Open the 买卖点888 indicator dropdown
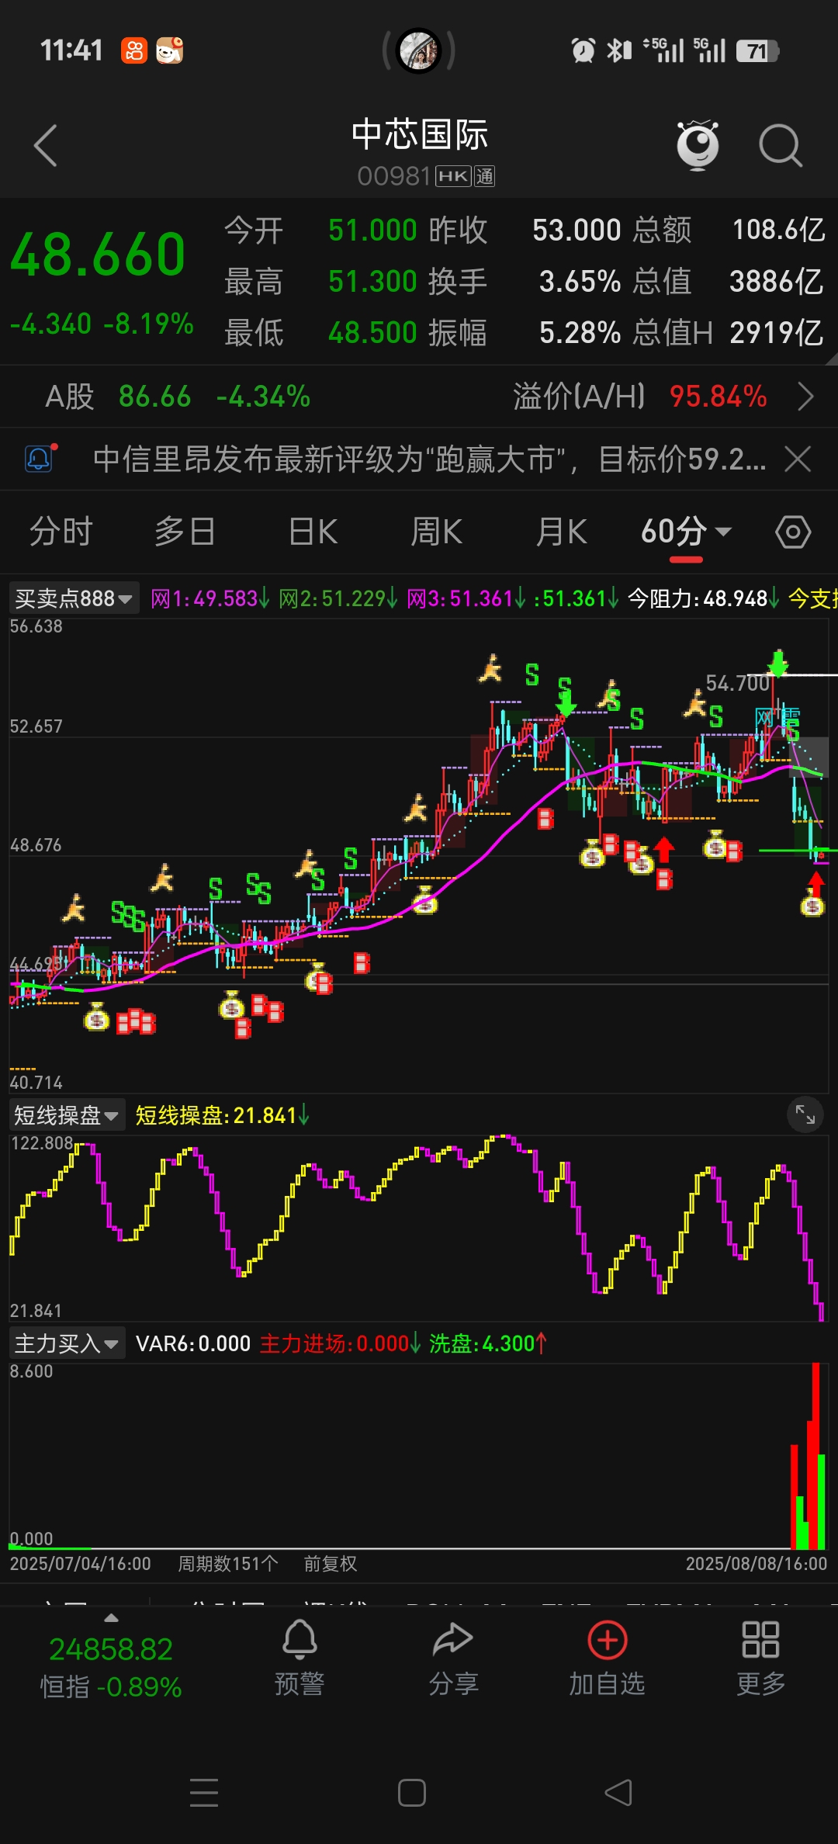The width and height of the screenshot is (838, 1844). click(x=74, y=598)
